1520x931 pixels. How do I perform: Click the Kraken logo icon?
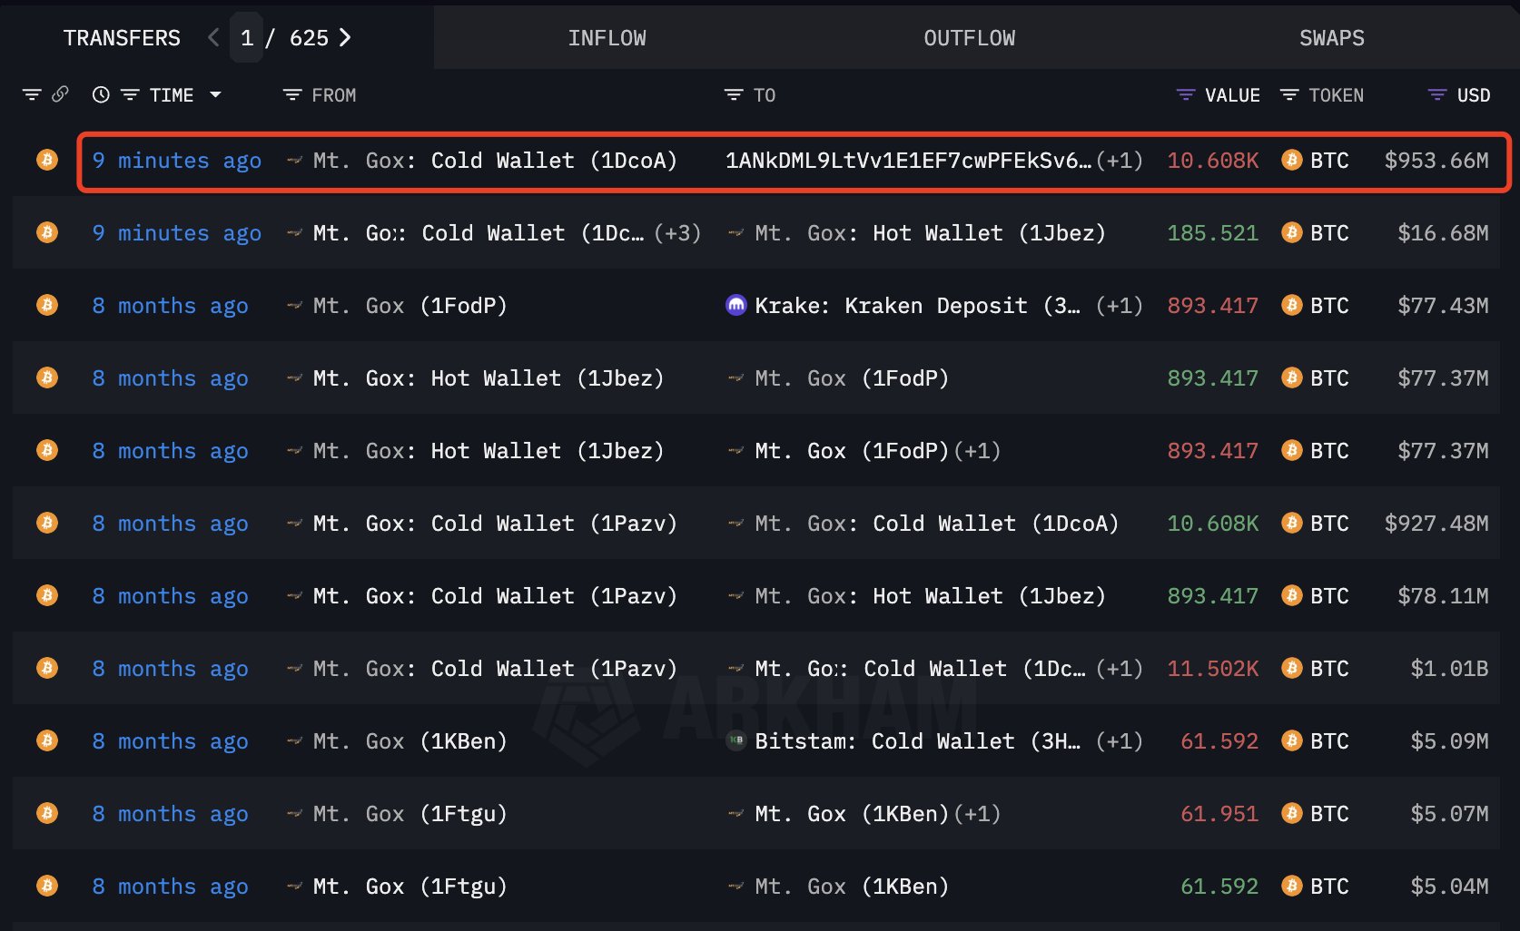pos(736,305)
